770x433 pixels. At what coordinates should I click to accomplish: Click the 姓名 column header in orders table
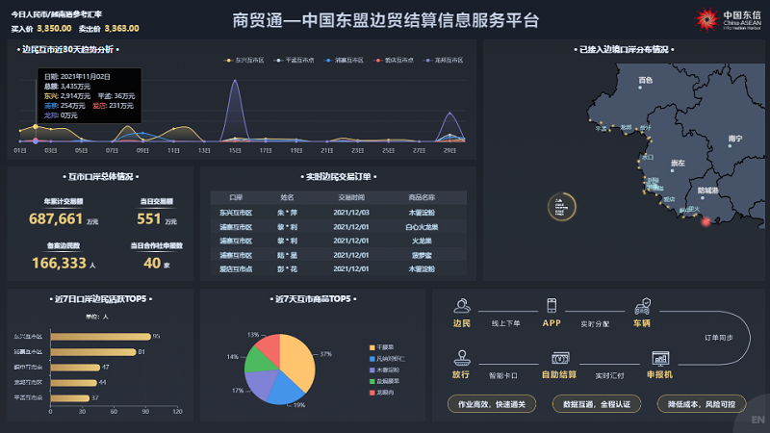pyautogui.click(x=287, y=197)
